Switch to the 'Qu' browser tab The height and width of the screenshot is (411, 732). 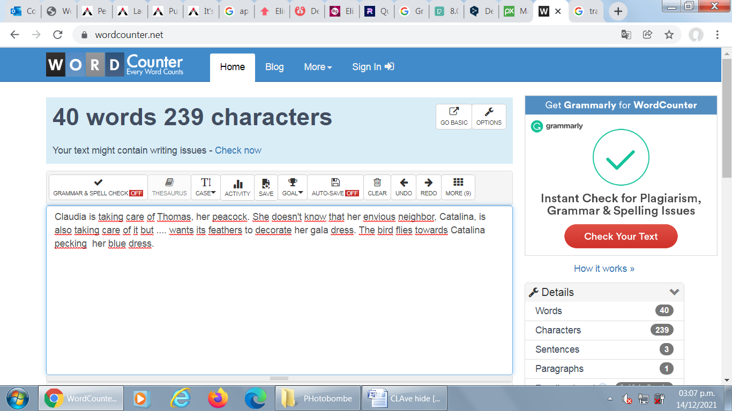point(378,11)
